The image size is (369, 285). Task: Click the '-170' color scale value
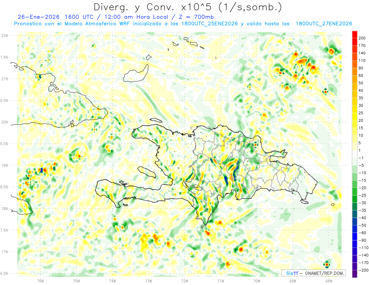click(363, 263)
